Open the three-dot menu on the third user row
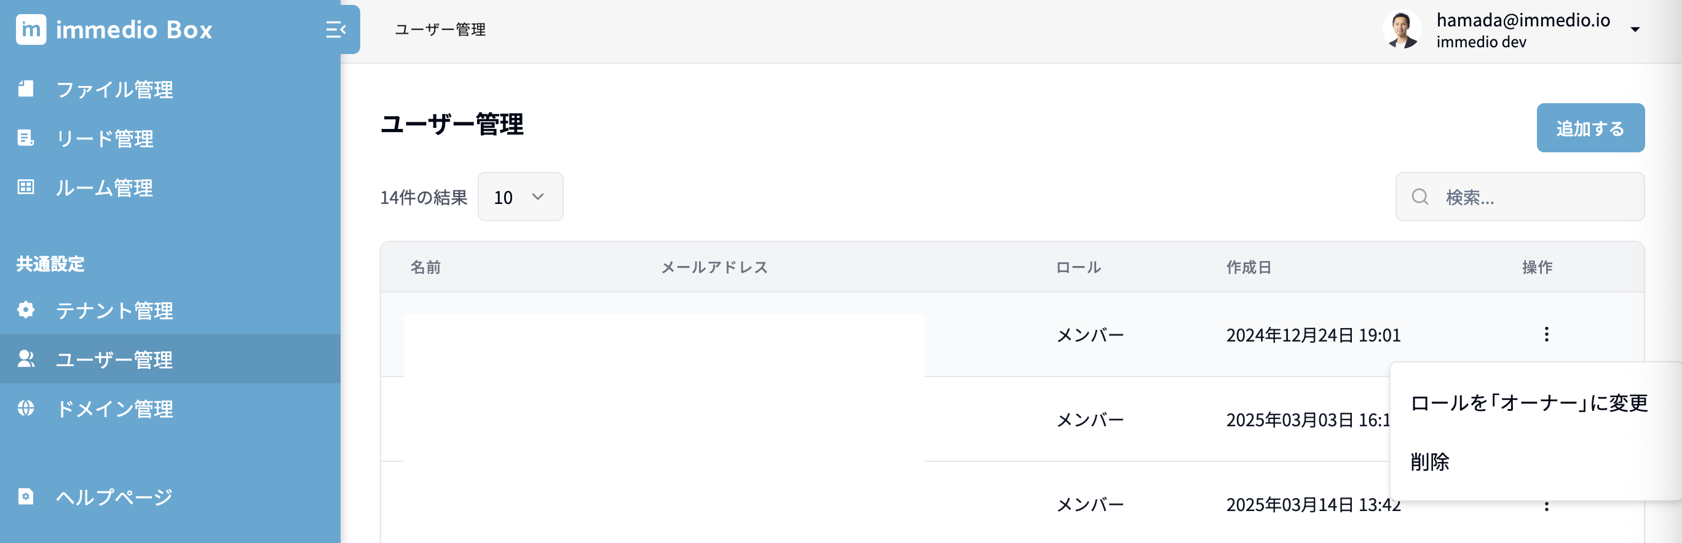 point(1546,506)
